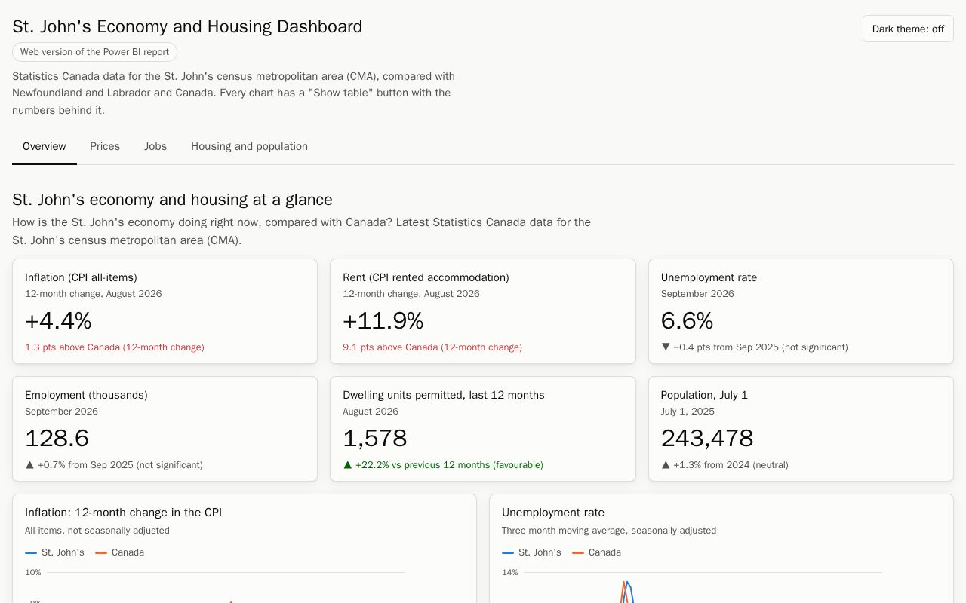Image resolution: width=966 pixels, height=603 pixels.
Task: Click 'St. John's economy and housing at a glance' heading
Action: coord(172,200)
